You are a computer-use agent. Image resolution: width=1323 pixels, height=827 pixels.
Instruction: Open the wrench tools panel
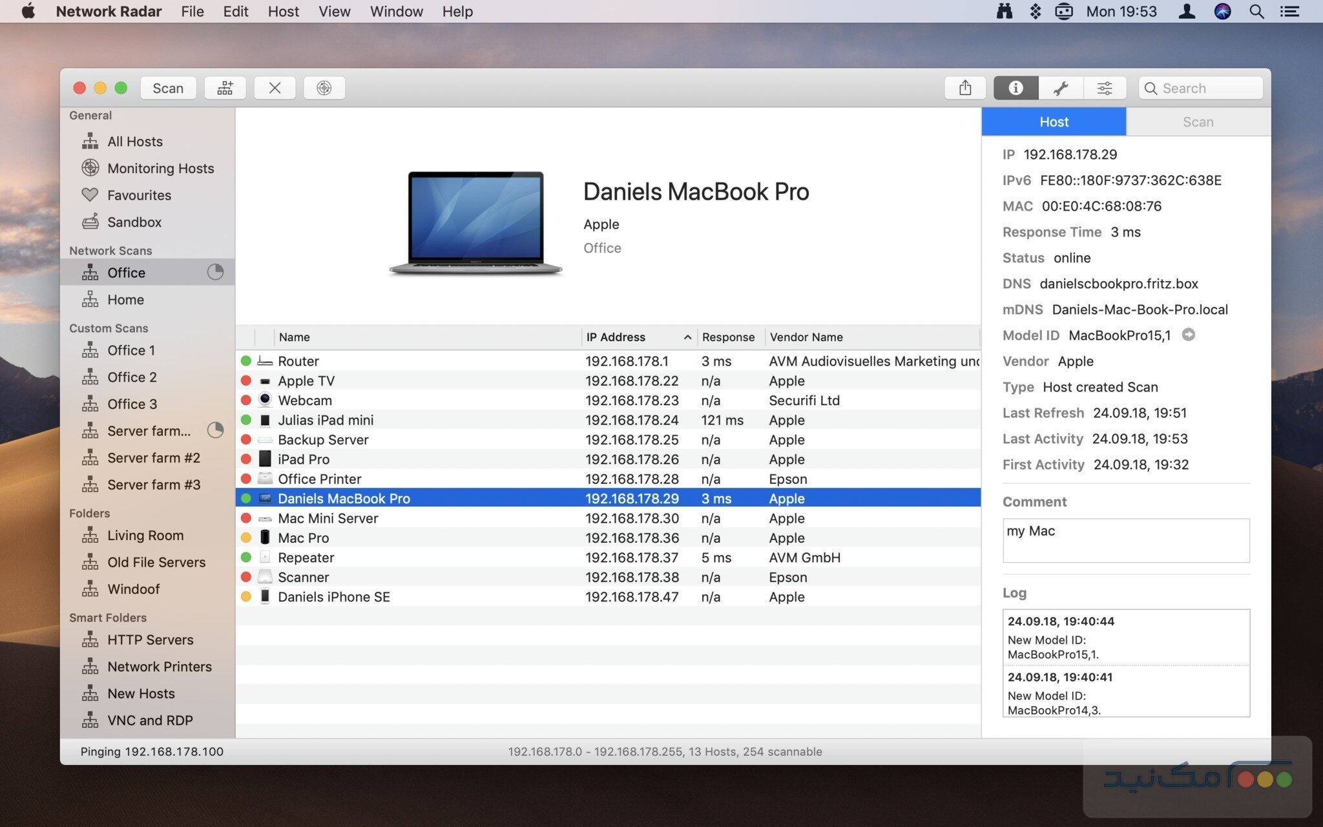1060,88
